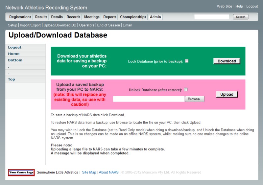Open the Meetings menu

pyautogui.click(x=92, y=17)
